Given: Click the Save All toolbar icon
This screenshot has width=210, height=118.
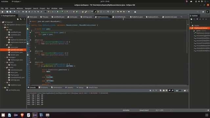Looking at the screenshot, I should tap(10, 12).
